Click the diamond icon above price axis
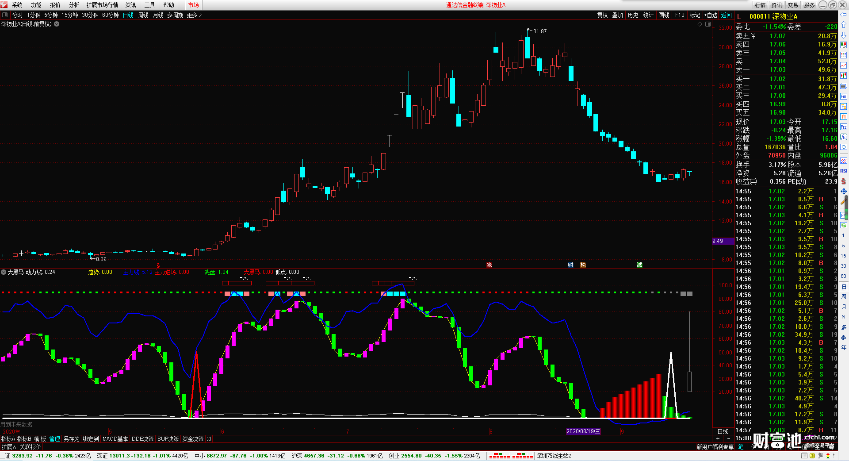The image size is (849, 461). point(700,24)
